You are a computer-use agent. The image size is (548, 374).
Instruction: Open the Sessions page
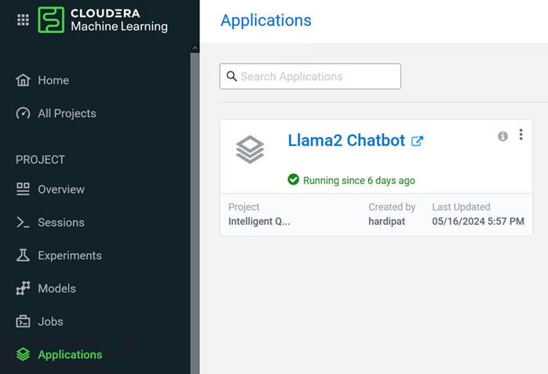(61, 222)
